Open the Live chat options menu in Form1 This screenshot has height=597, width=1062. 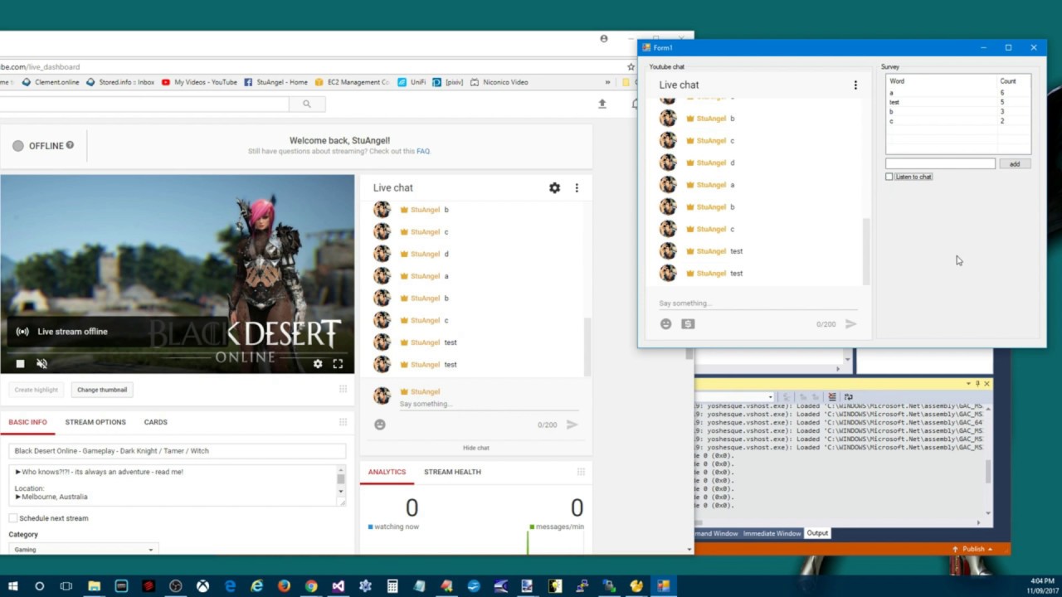[855, 85]
